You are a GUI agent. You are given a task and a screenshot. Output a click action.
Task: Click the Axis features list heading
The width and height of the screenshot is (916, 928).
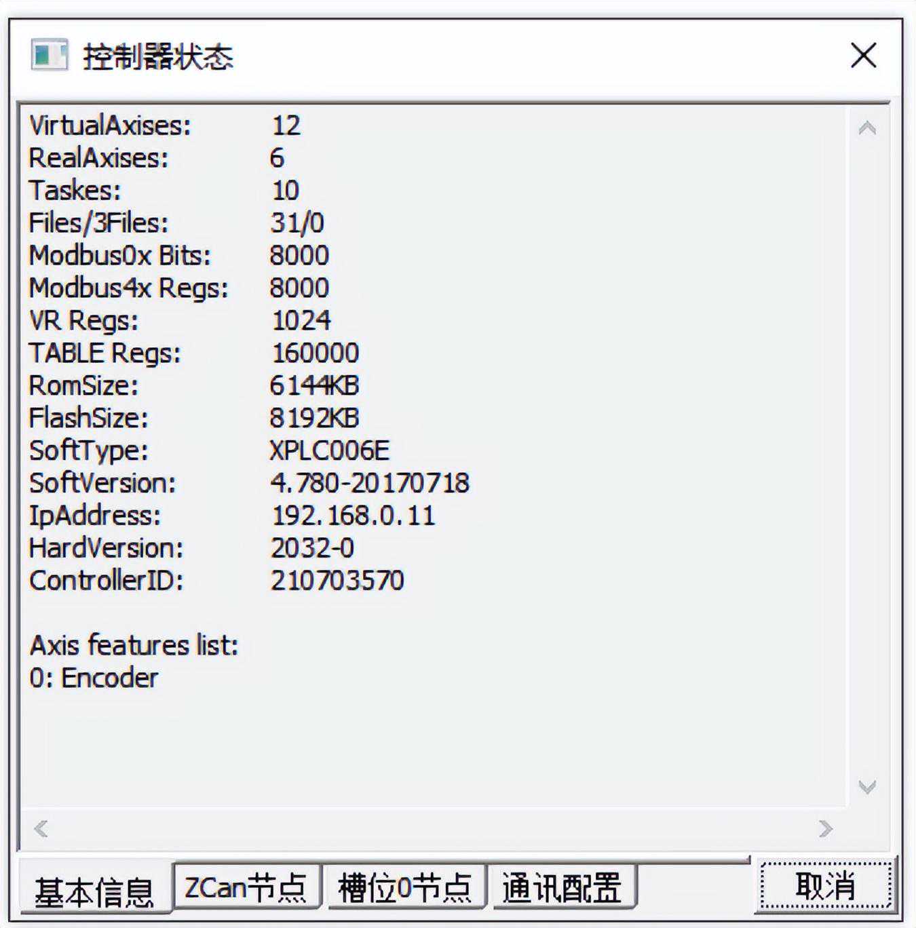(x=134, y=645)
